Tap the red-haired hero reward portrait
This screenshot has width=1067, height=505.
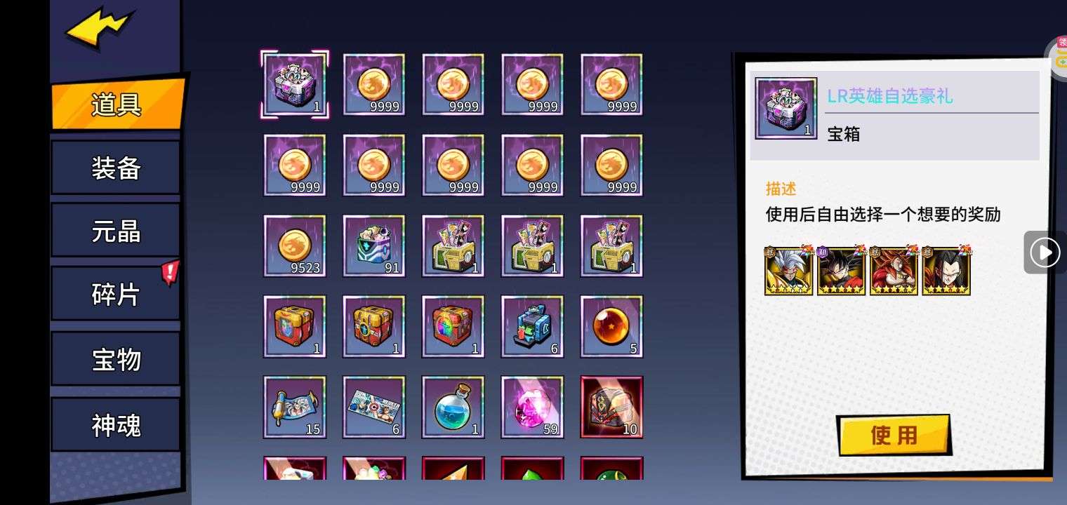pyautogui.click(x=894, y=270)
